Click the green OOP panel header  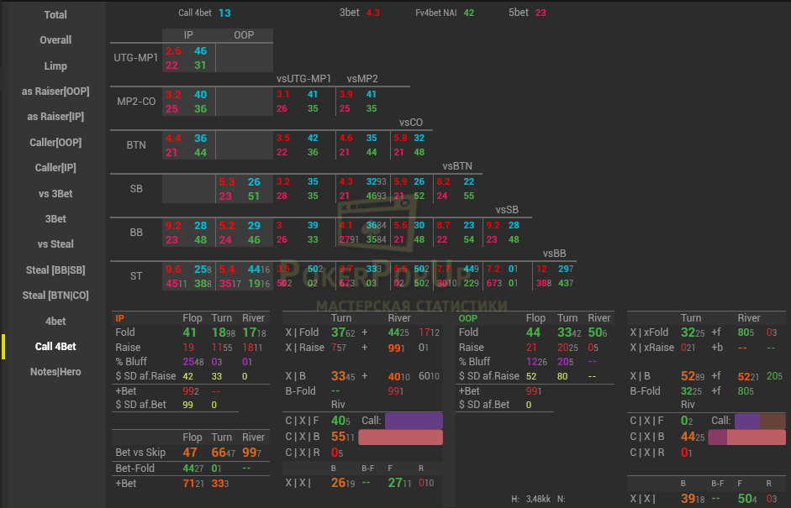click(467, 318)
